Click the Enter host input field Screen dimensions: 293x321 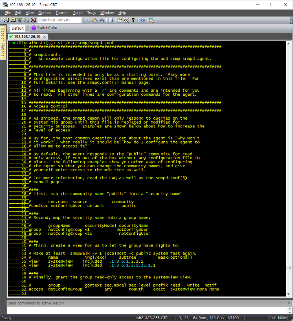pos(59,20)
